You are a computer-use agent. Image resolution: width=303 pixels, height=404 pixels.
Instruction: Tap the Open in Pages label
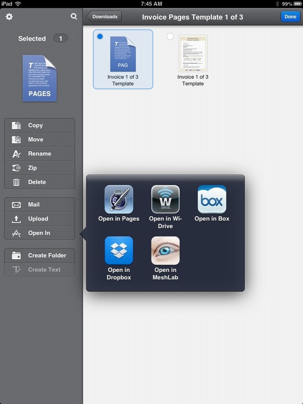(x=119, y=219)
